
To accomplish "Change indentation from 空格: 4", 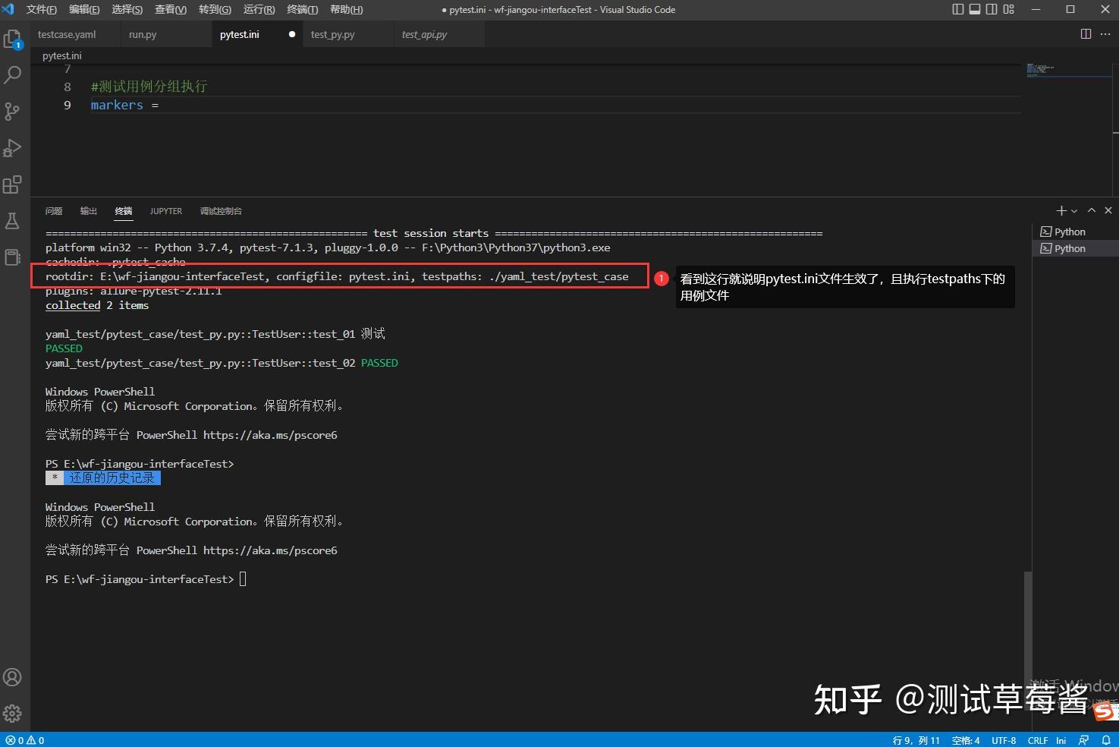I will click(966, 740).
